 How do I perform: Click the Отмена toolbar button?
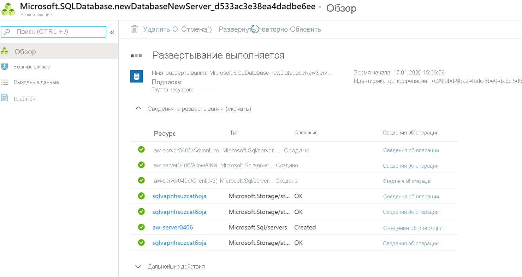[194, 29]
